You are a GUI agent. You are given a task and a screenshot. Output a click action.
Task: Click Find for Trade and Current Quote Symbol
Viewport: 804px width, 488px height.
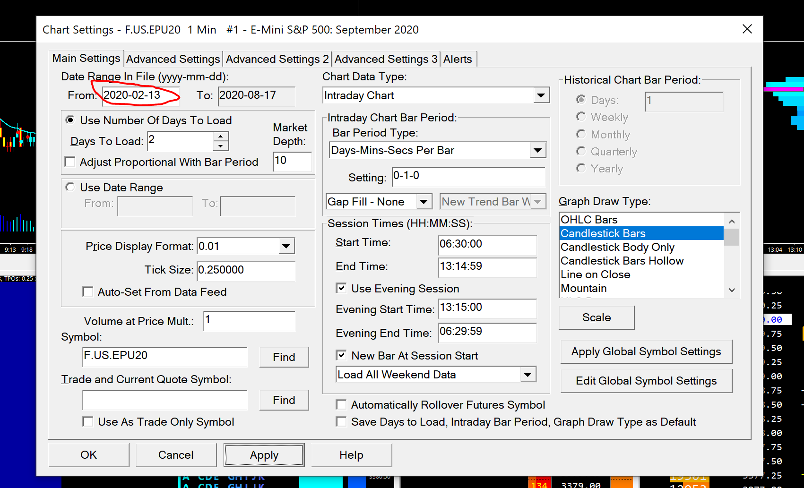coord(284,400)
